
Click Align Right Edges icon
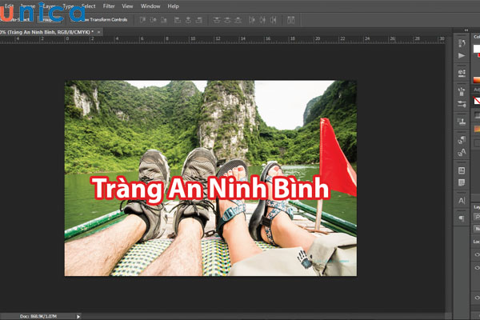coord(199,20)
